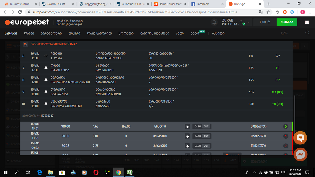315x177 pixels.
Task: Click the 3.75 odds in row 8
Action: point(251,80)
